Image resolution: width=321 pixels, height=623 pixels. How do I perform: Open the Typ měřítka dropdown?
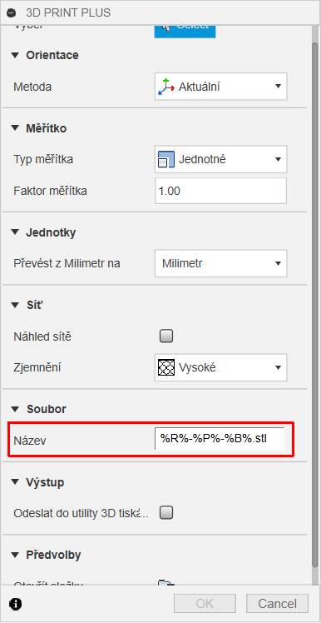(x=220, y=159)
